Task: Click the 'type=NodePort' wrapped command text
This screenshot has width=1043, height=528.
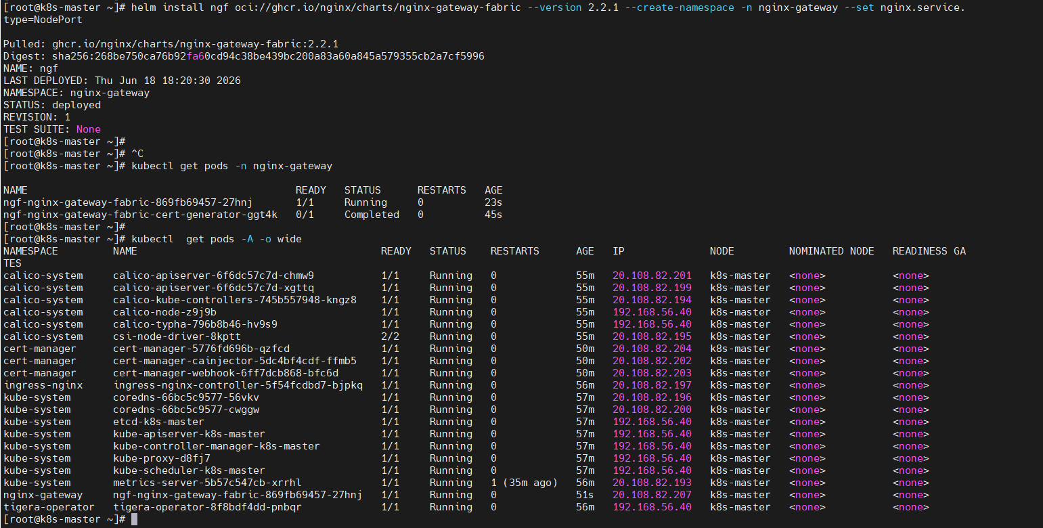Action: pyautogui.click(x=43, y=20)
